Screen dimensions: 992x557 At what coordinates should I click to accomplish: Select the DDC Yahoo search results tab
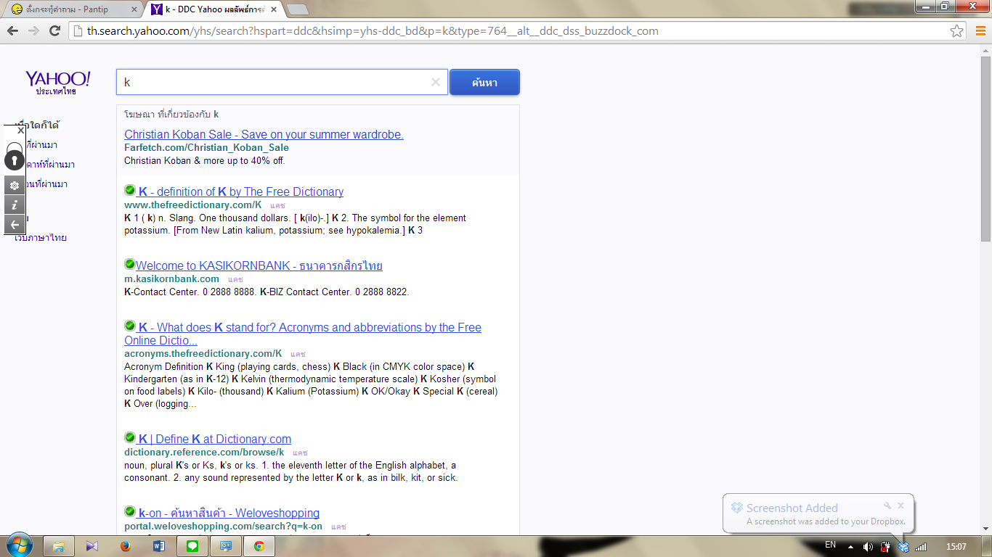(x=216, y=9)
